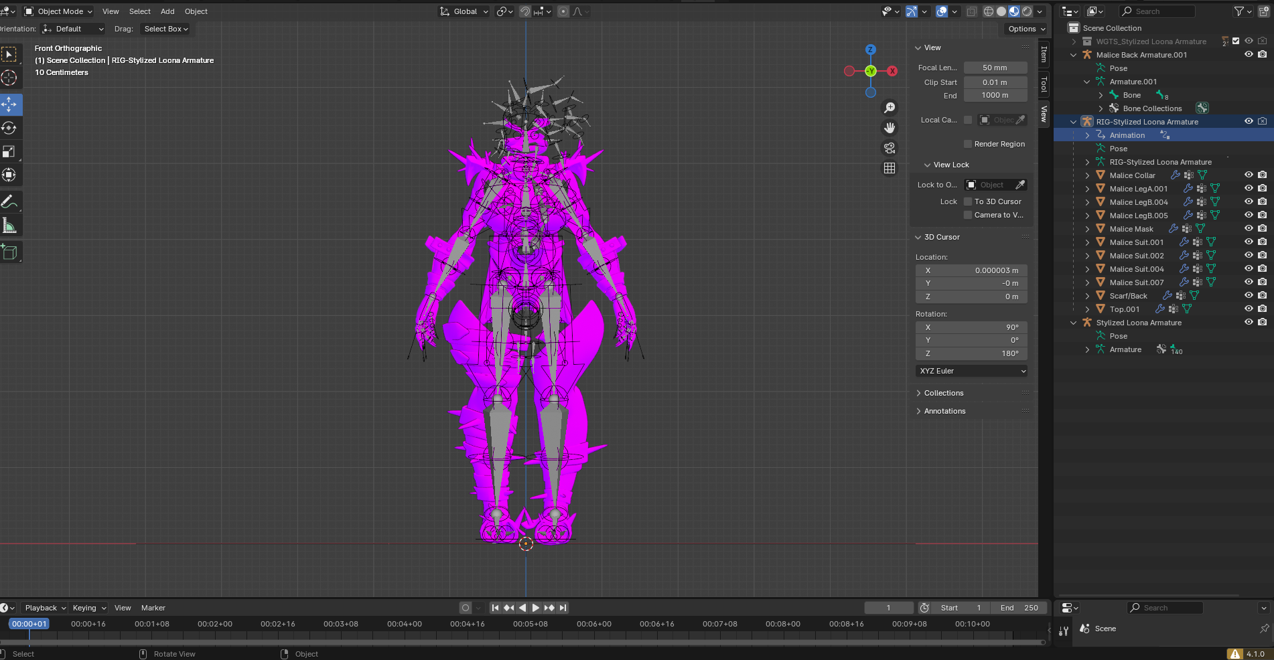Toggle X-ray display icon
Image resolution: width=1274 pixels, height=660 pixels.
click(x=971, y=11)
